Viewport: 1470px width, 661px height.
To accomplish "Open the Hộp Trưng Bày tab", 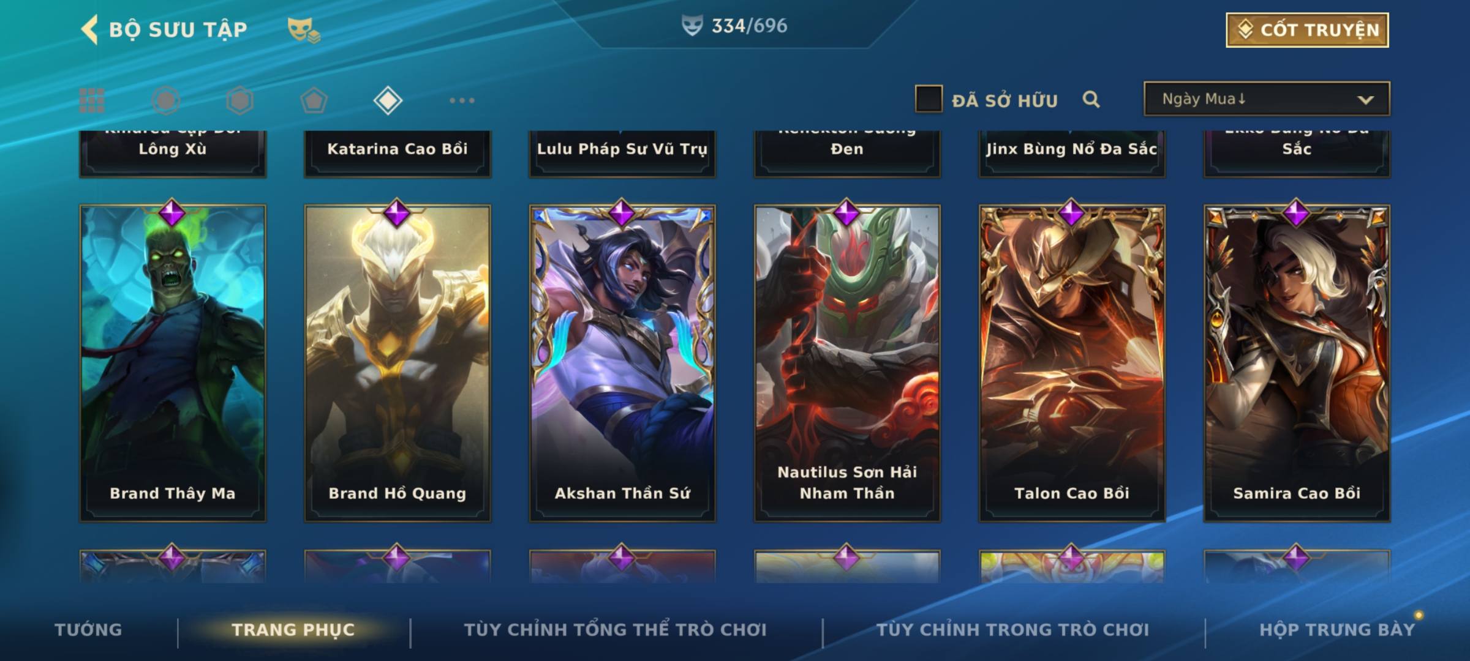I will point(1337,630).
